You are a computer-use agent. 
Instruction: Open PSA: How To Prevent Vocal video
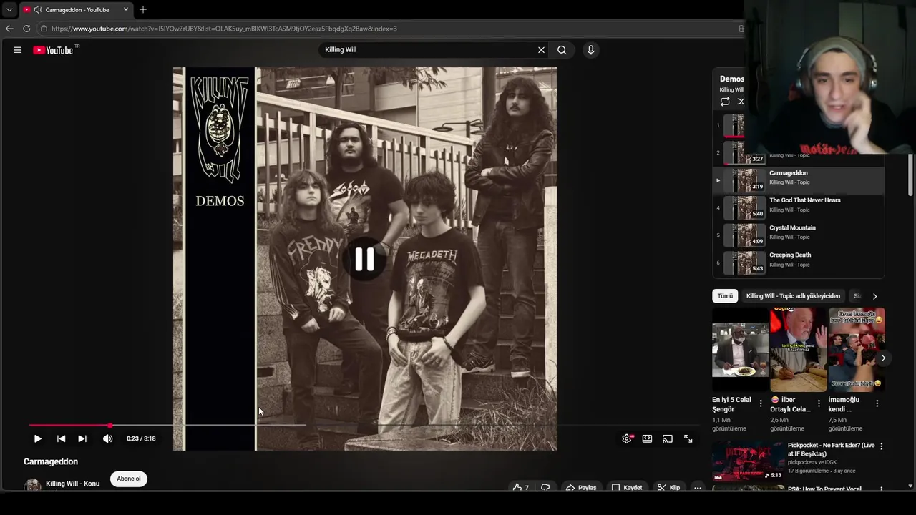(824, 489)
